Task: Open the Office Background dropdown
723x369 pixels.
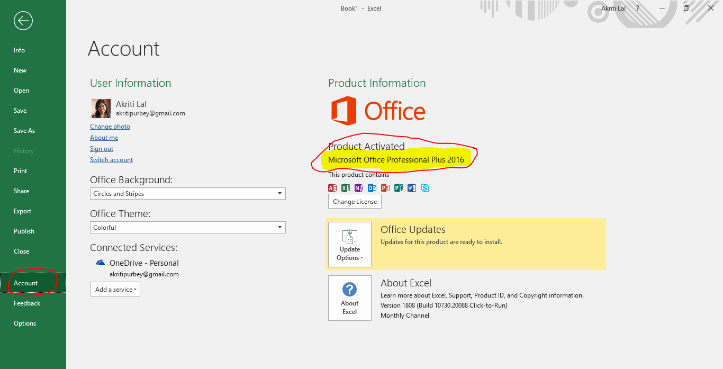Action: [188, 194]
